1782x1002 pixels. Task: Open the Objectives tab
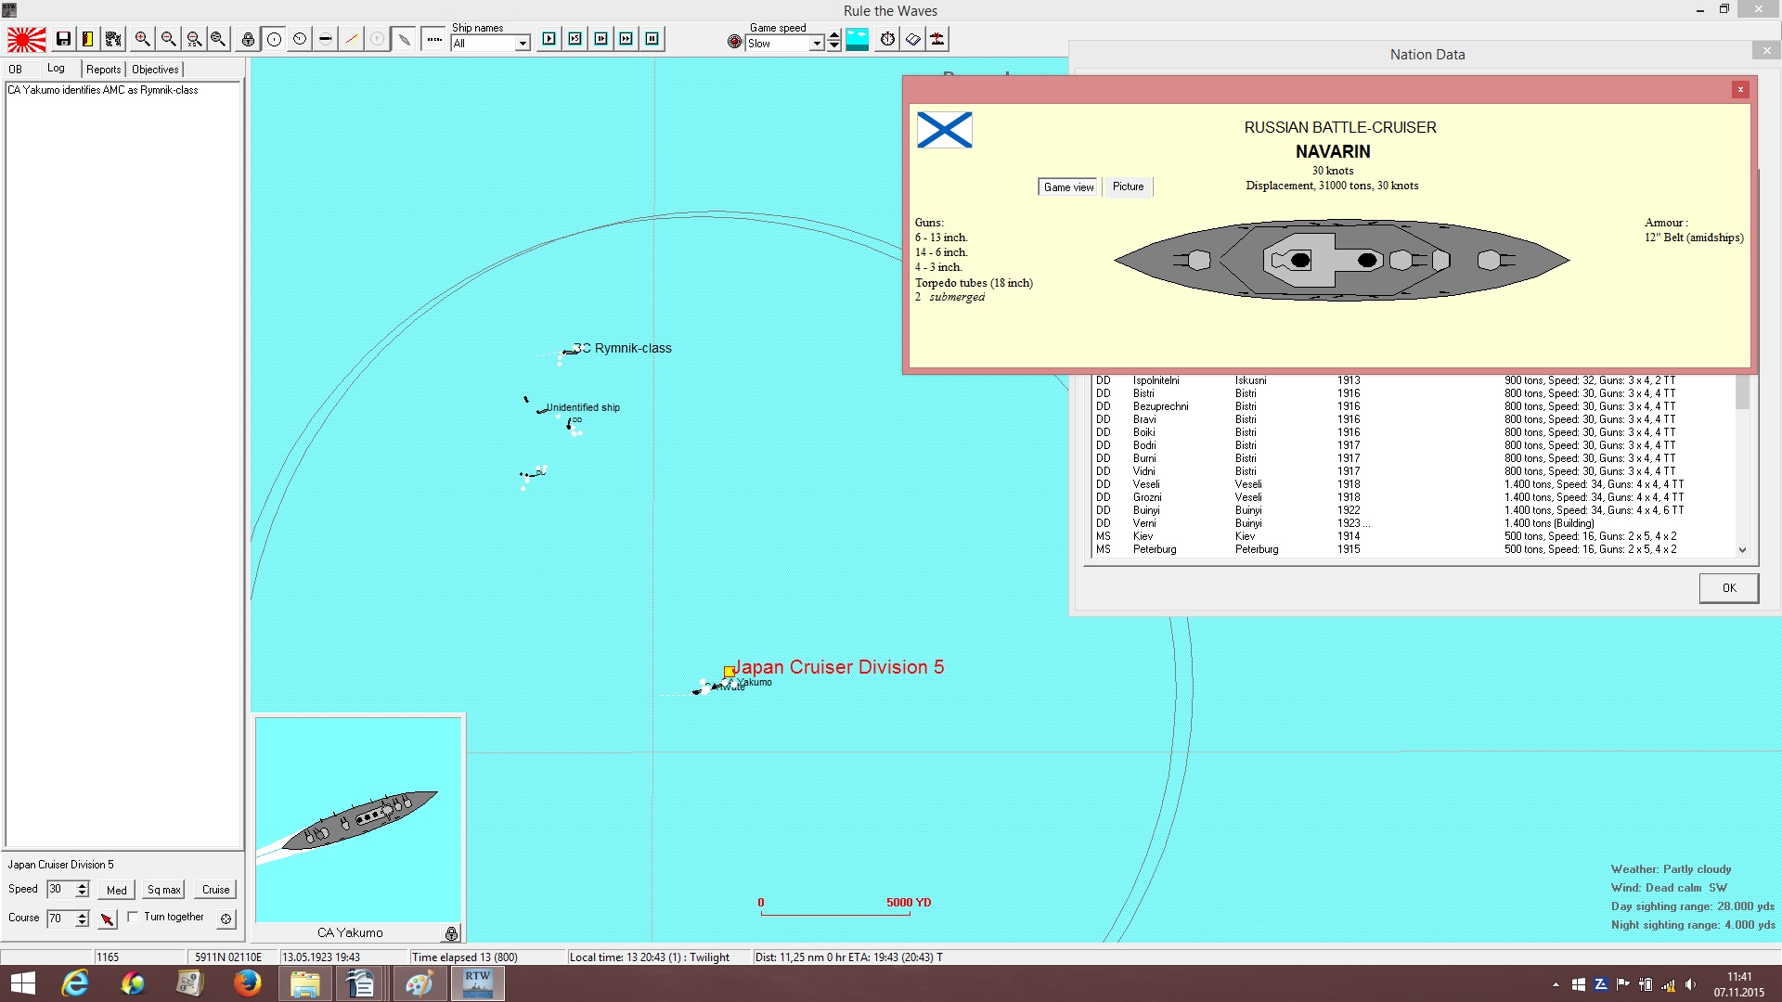tap(155, 70)
